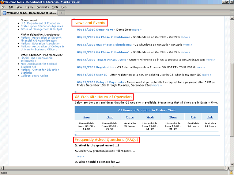Open National Association of Student Financial Aid Administrators
This screenshot has height=175, width=234.
41,39
